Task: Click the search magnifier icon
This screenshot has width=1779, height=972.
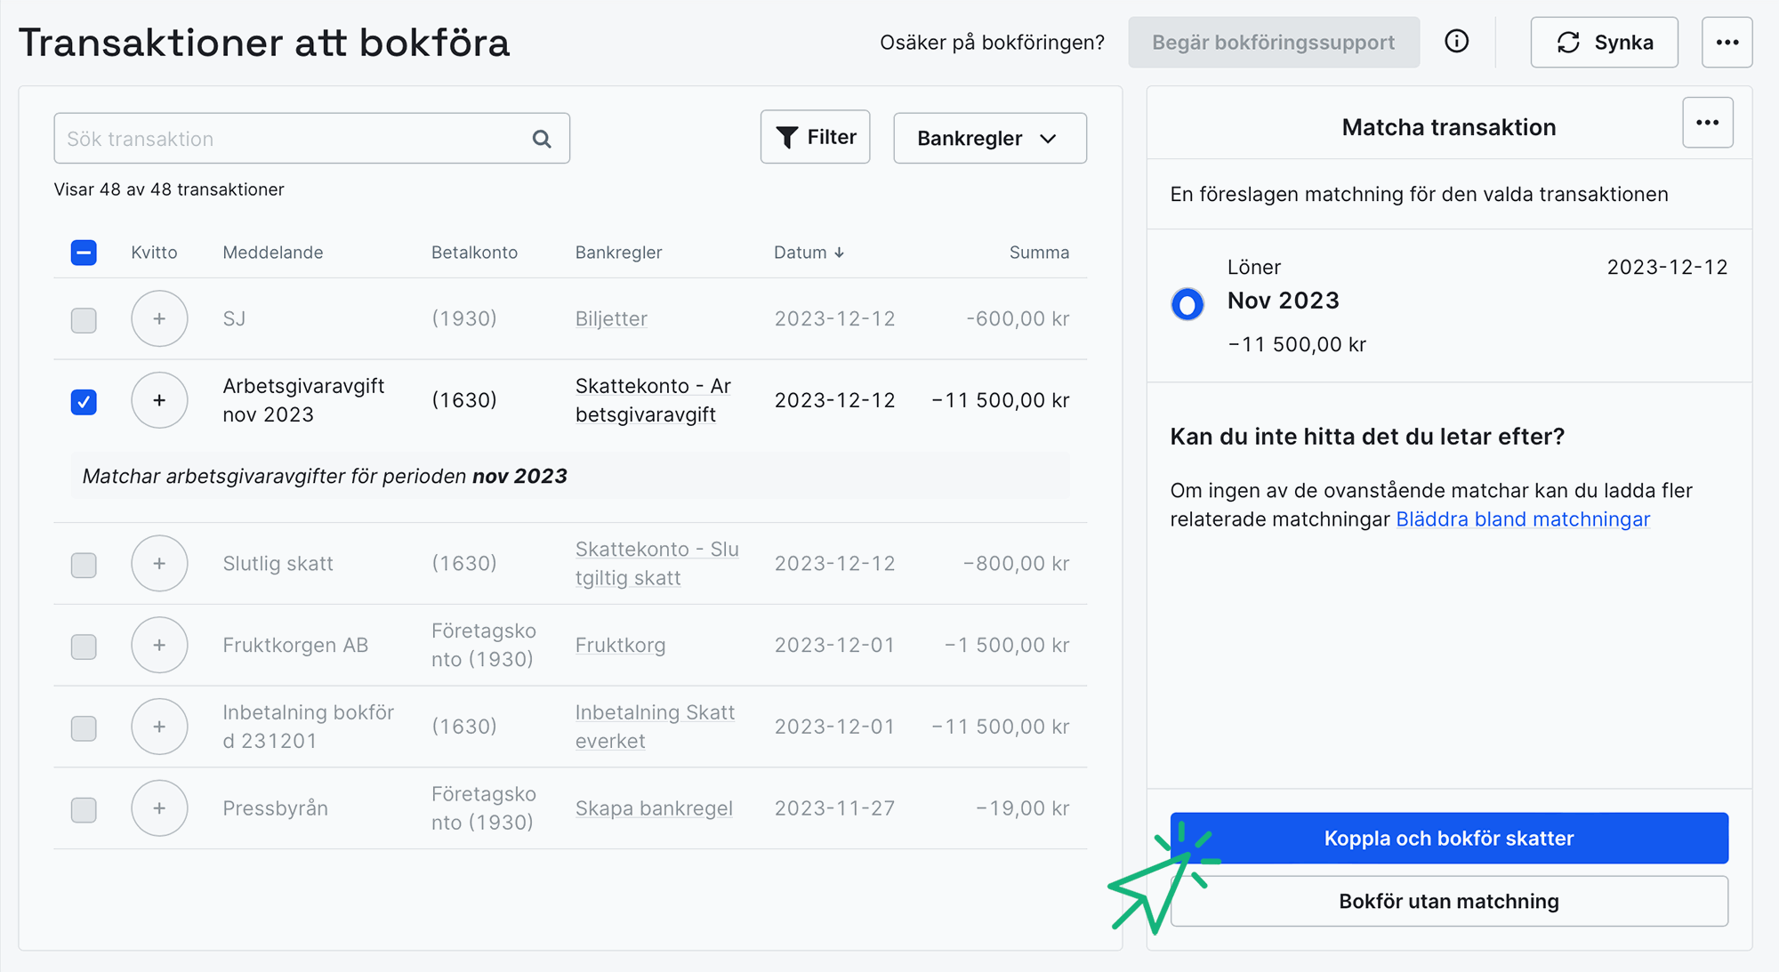Action: click(x=541, y=139)
